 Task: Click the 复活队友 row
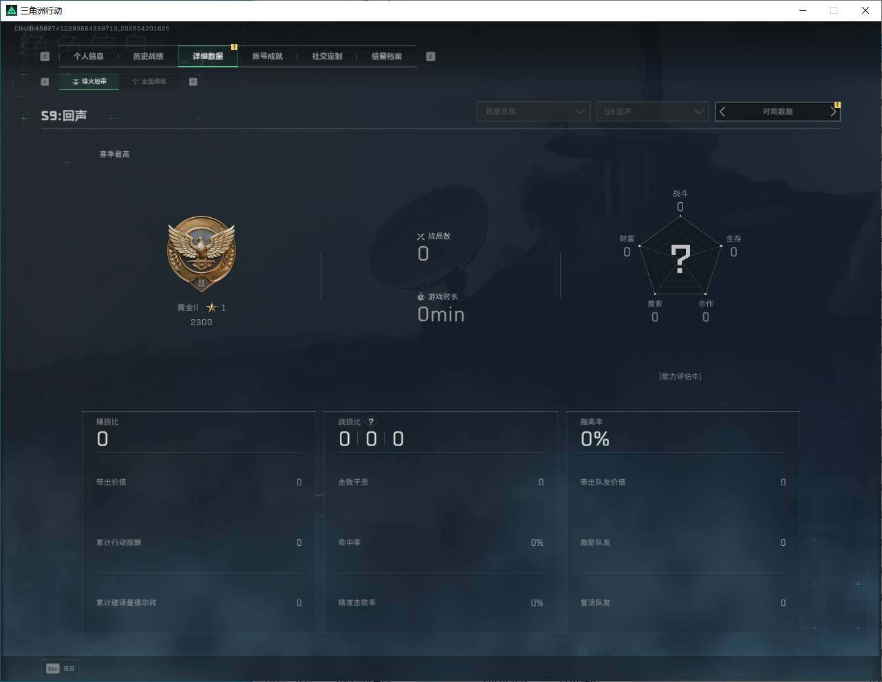pyautogui.click(x=683, y=603)
